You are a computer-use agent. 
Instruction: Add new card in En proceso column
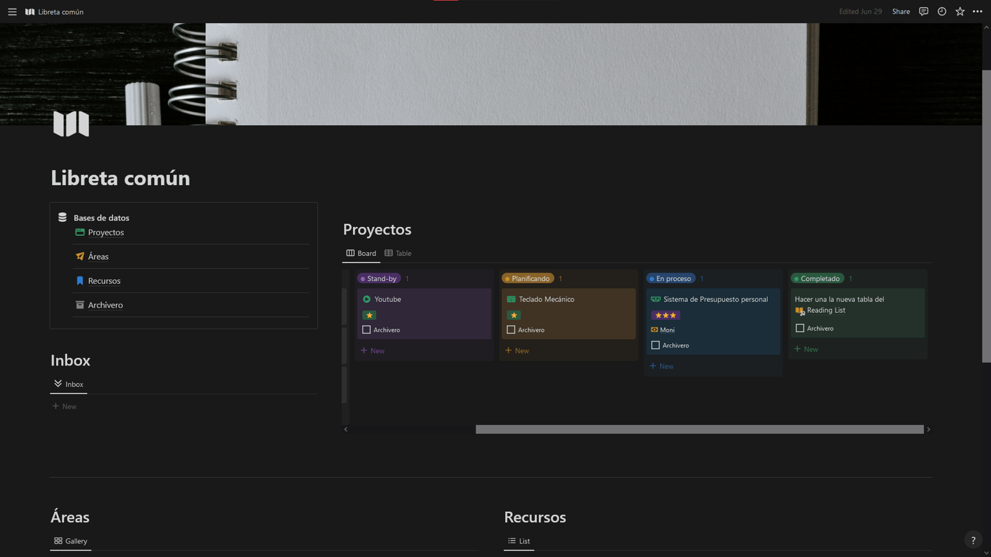tap(662, 366)
